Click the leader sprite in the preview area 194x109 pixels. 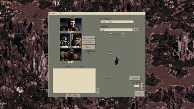(116, 61)
